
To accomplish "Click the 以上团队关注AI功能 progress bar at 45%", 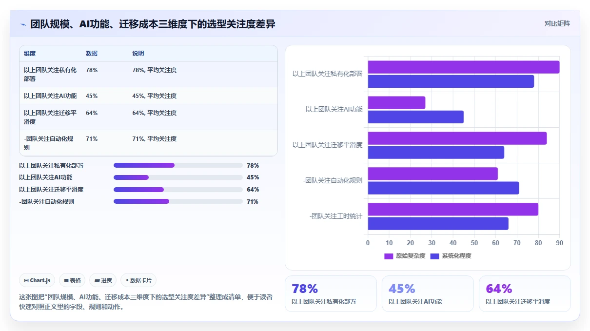I will click(x=178, y=177).
